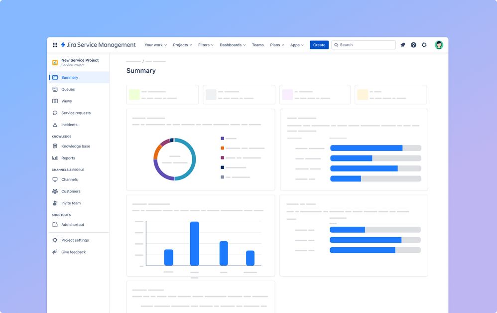Click the Customers people icon

coord(55,191)
